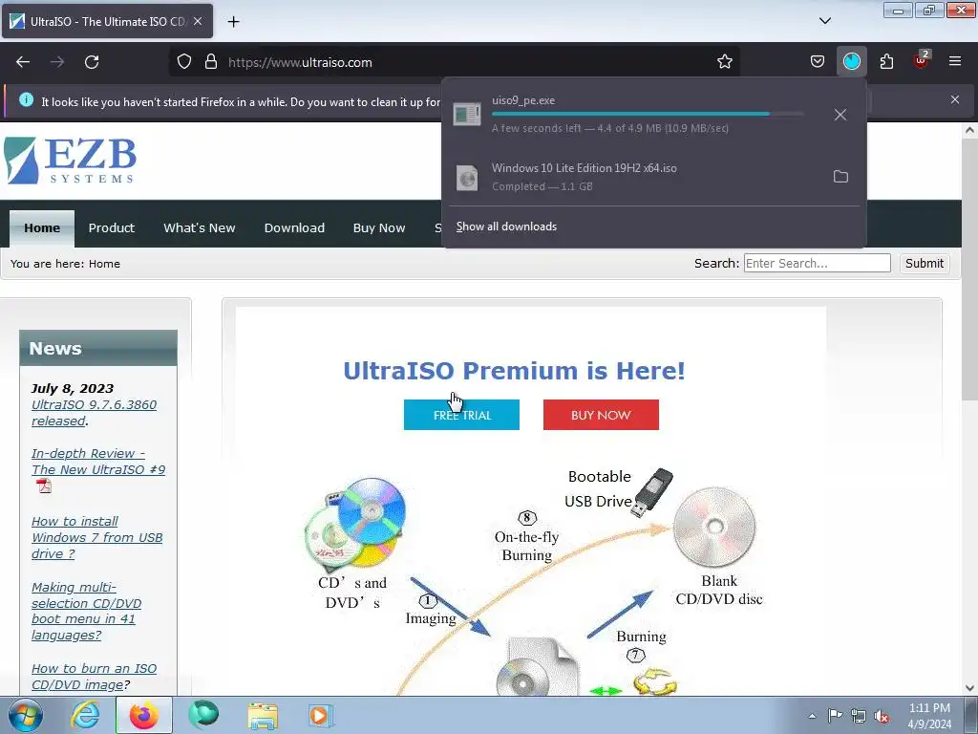This screenshot has width=978, height=734.
Task: Click the UltraISO Premium is Here! heading
Action: point(514,371)
